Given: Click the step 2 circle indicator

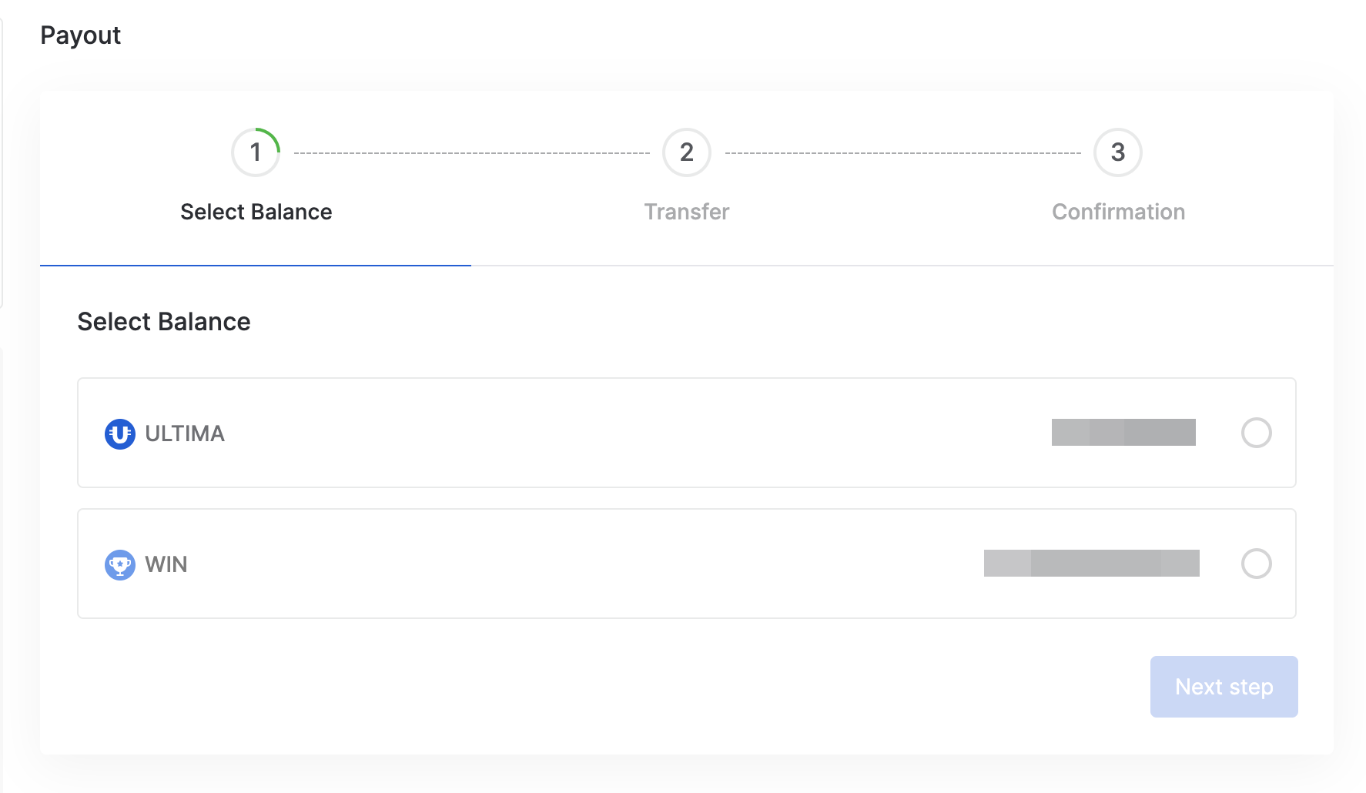Looking at the screenshot, I should pos(686,152).
